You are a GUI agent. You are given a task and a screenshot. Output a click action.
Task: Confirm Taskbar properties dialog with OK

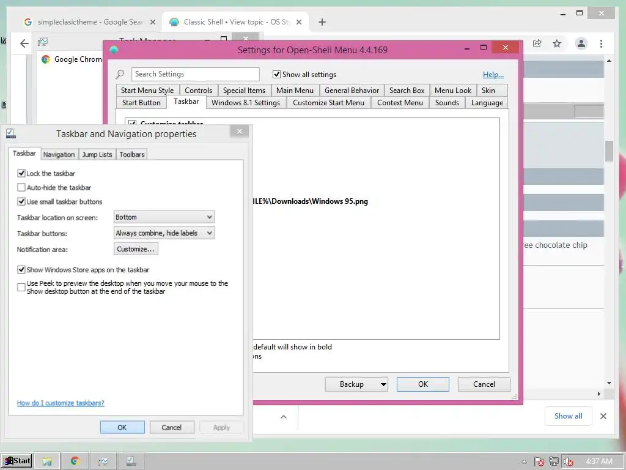tap(122, 427)
